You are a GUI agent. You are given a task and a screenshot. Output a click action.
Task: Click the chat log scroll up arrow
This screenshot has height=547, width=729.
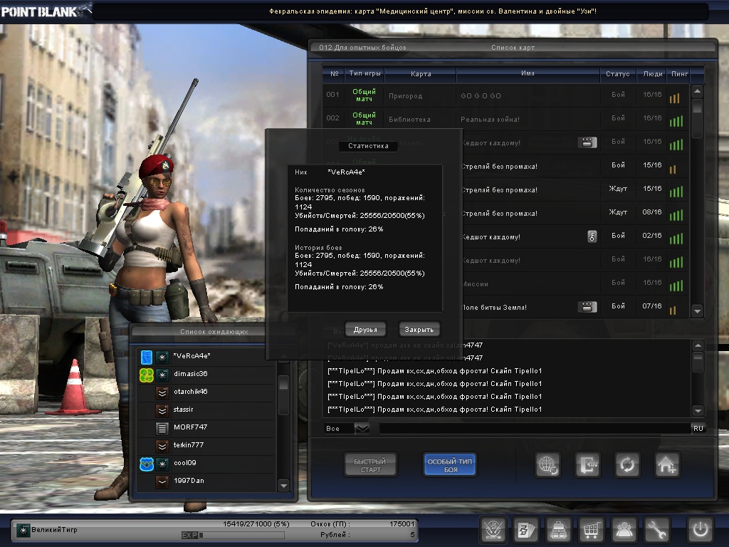[x=698, y=345]
